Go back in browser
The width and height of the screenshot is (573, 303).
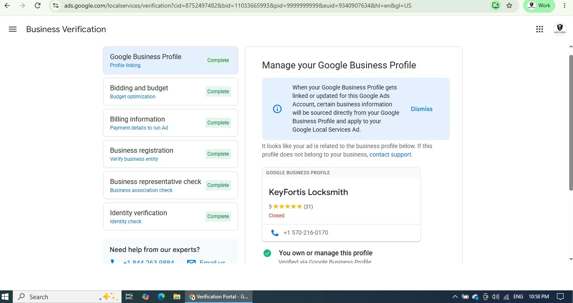7,5
